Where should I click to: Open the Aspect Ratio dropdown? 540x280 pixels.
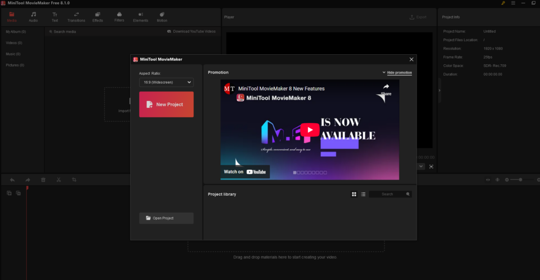coord(166,82)
